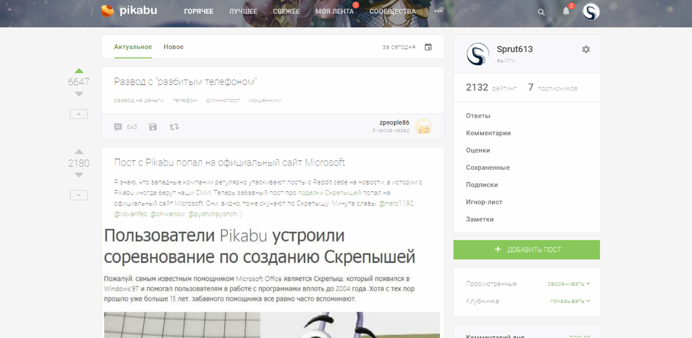Open the Подписки sidebar item
The height and width of the screenshot is (338, 692).
pos(482,185)
